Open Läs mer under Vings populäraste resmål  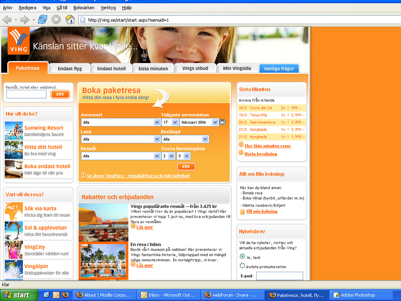coord(144,227)
